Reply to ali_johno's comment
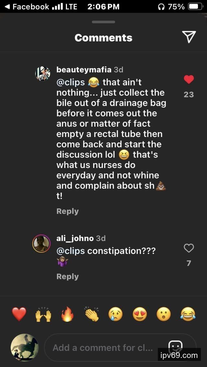The image size is (207, 367). [68, 277]
